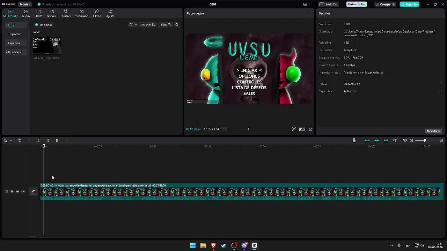Click the microphone record voiceover icon

click(x=354, y=140)
